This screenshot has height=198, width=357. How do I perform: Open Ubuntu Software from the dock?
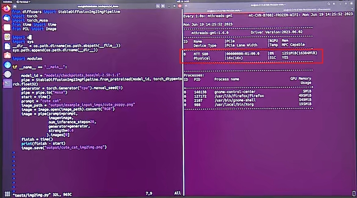(x=7, y=56)
